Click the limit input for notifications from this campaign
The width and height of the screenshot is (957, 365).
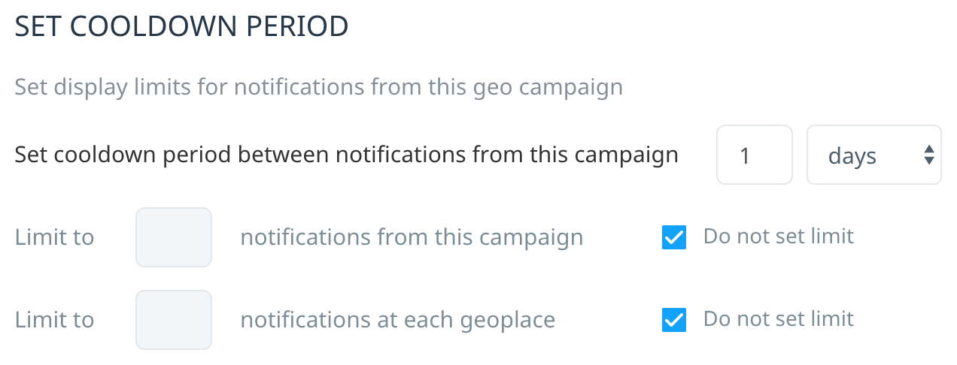(x=174, y=237)
